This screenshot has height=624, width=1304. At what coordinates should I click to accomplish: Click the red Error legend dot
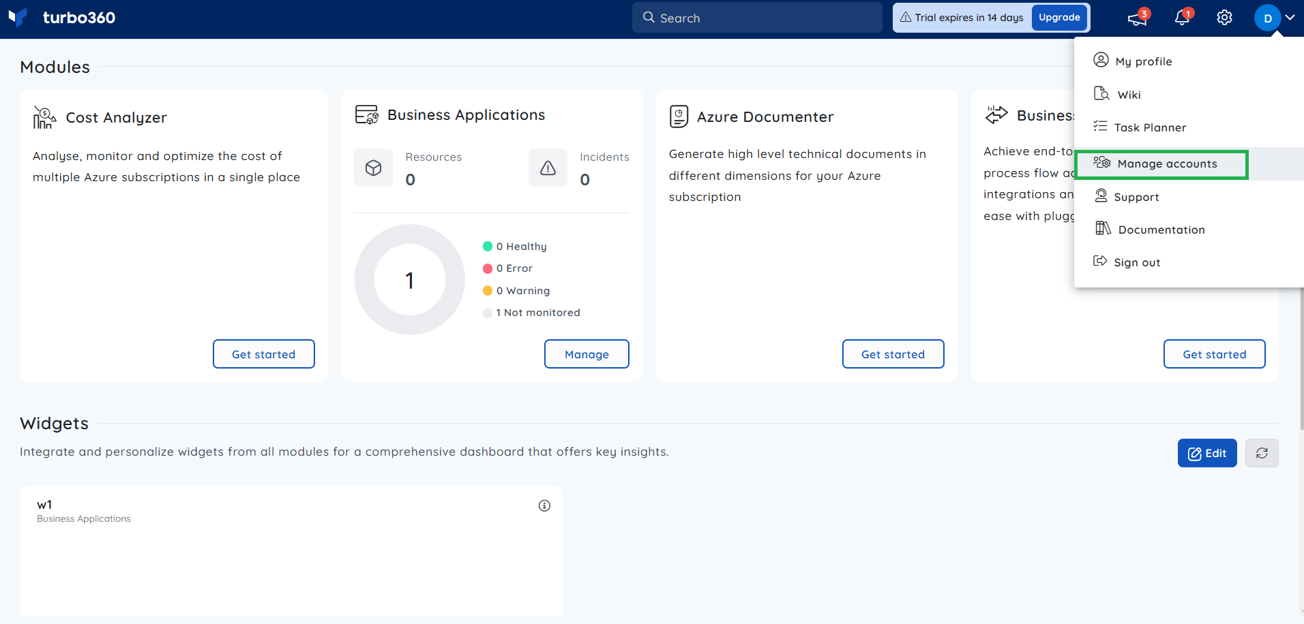tap(488, 268)
